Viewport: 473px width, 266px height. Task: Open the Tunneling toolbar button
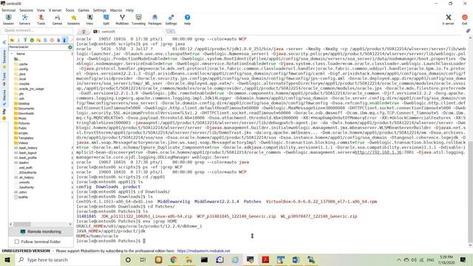tap(138, 20)
